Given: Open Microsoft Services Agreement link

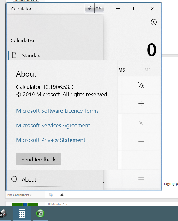Looking at the screenshot, I should 53,125.
